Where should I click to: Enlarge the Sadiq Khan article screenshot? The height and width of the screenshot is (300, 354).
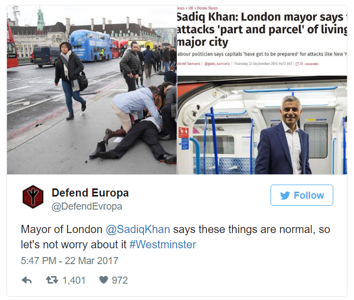tap(262, 90)
